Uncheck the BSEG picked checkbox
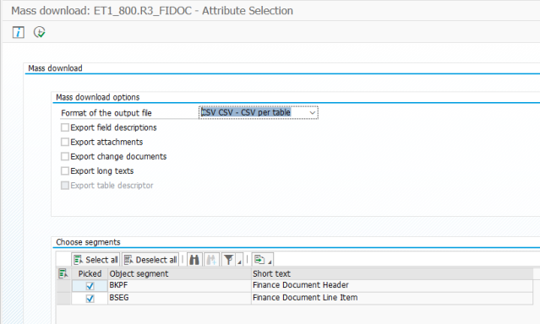Screen dimensions: 540x324 click(x=90, y=298)
